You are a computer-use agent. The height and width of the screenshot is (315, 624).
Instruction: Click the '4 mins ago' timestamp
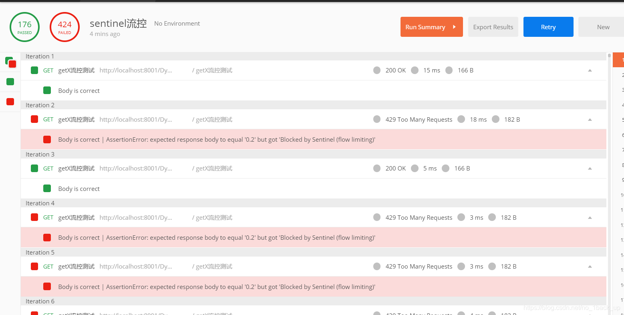tap(105, 34)
